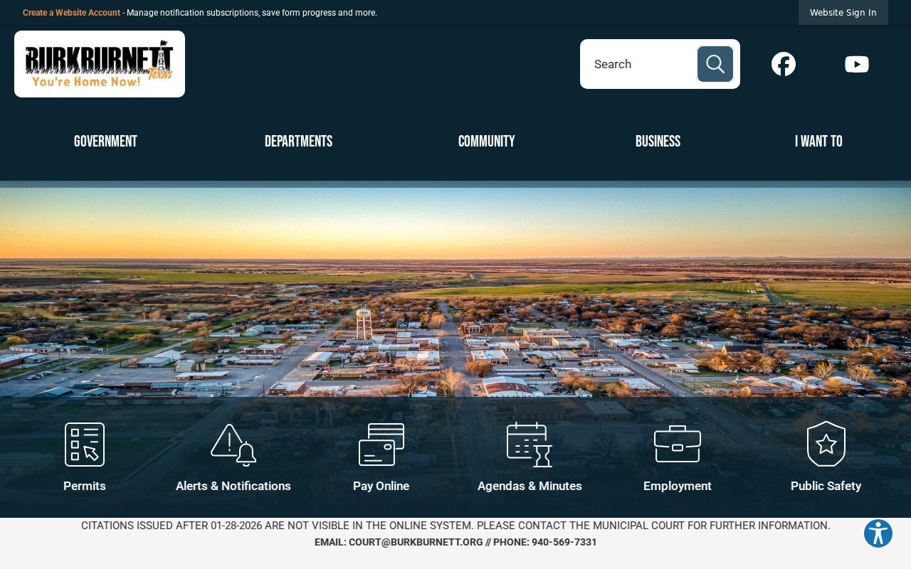
Task: Click the Agendas & Minutes calendar icon
Action: [530, 445]
